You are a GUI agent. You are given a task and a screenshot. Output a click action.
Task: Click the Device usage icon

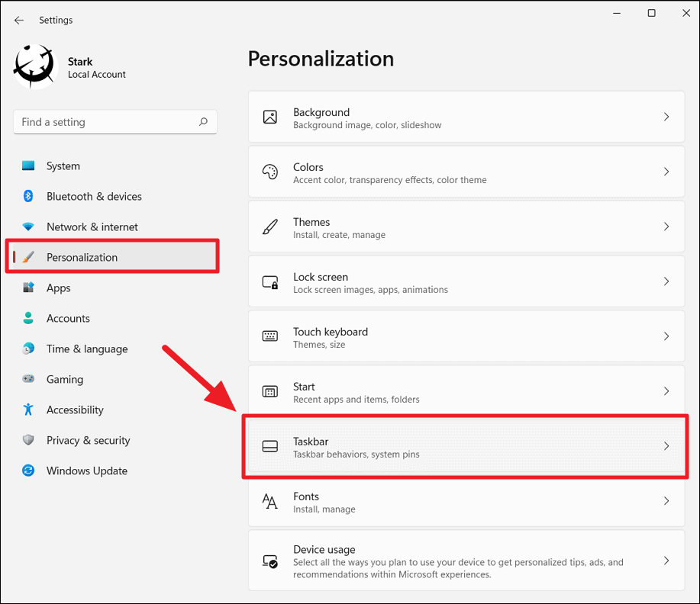click(270, 561)
